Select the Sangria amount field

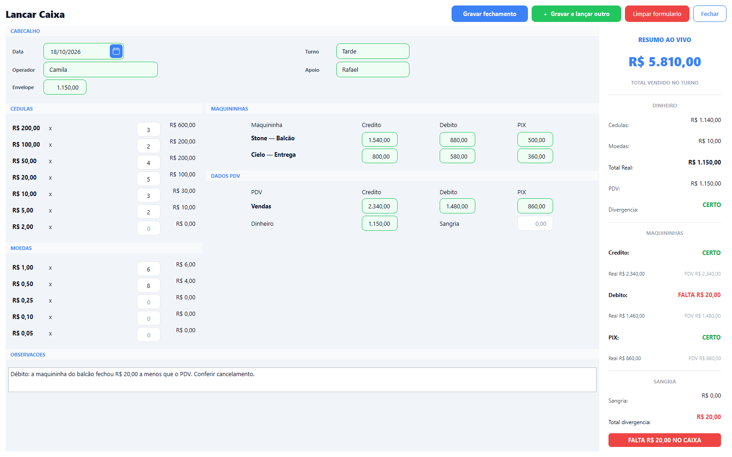pos(535,223)
